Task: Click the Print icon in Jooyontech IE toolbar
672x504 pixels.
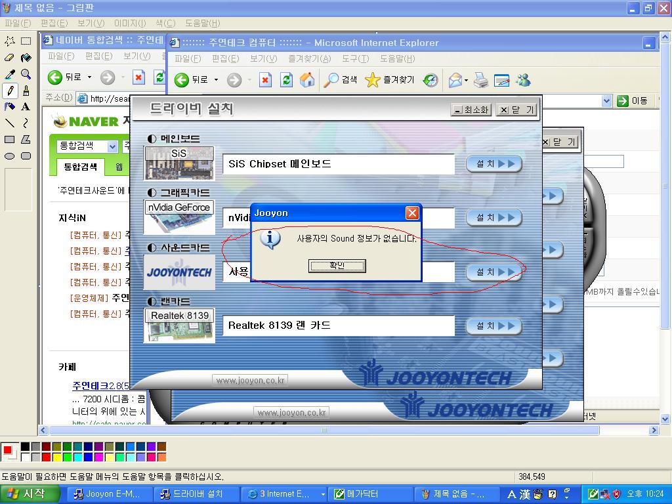Action: pos(481,79)
